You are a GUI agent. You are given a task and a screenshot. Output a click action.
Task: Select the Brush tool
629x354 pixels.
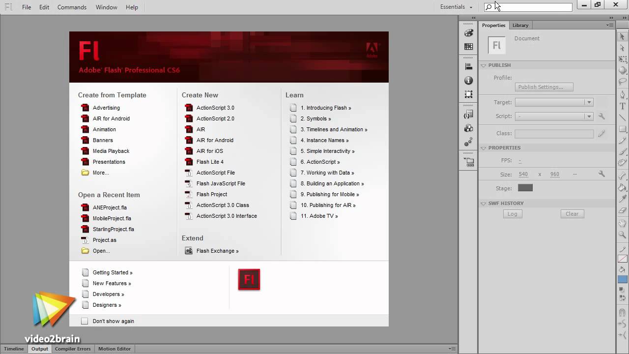622,152
